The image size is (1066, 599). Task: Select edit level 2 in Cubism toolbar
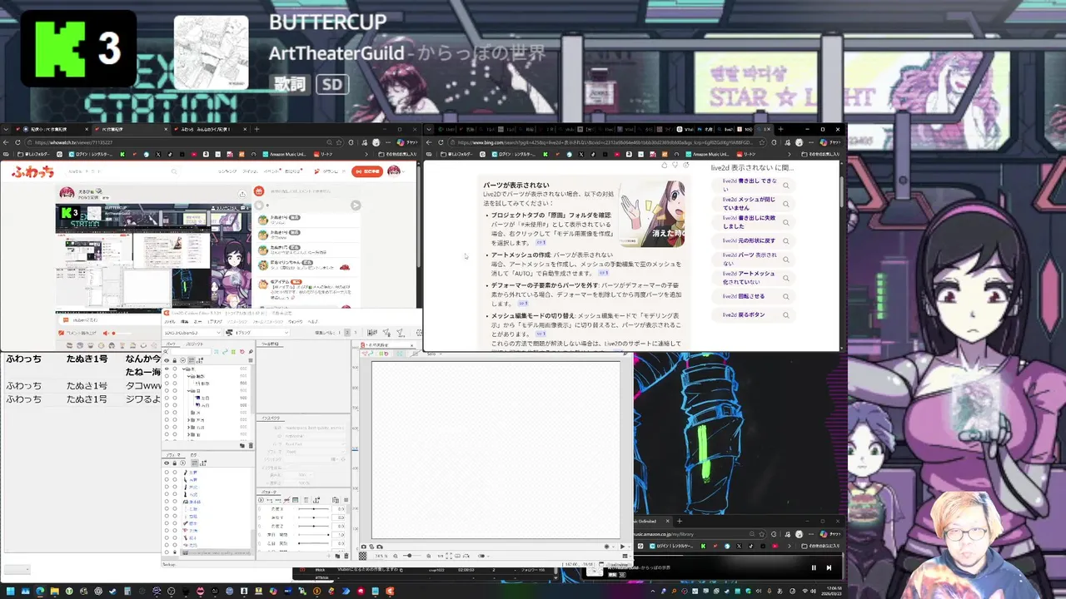[347, 333]
